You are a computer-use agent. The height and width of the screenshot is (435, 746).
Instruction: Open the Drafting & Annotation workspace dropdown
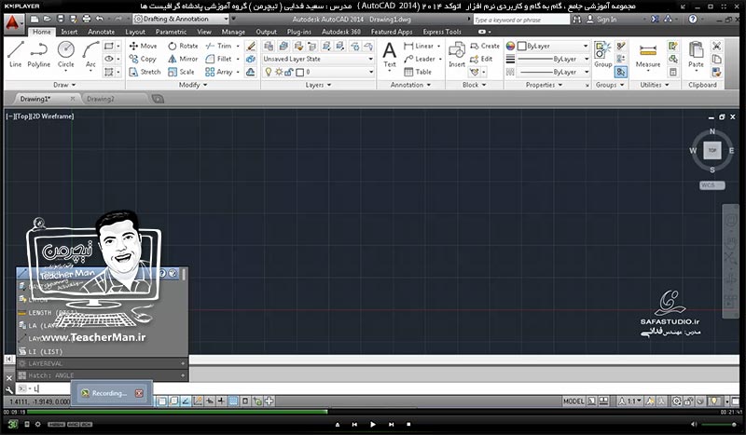click(181, 19)
